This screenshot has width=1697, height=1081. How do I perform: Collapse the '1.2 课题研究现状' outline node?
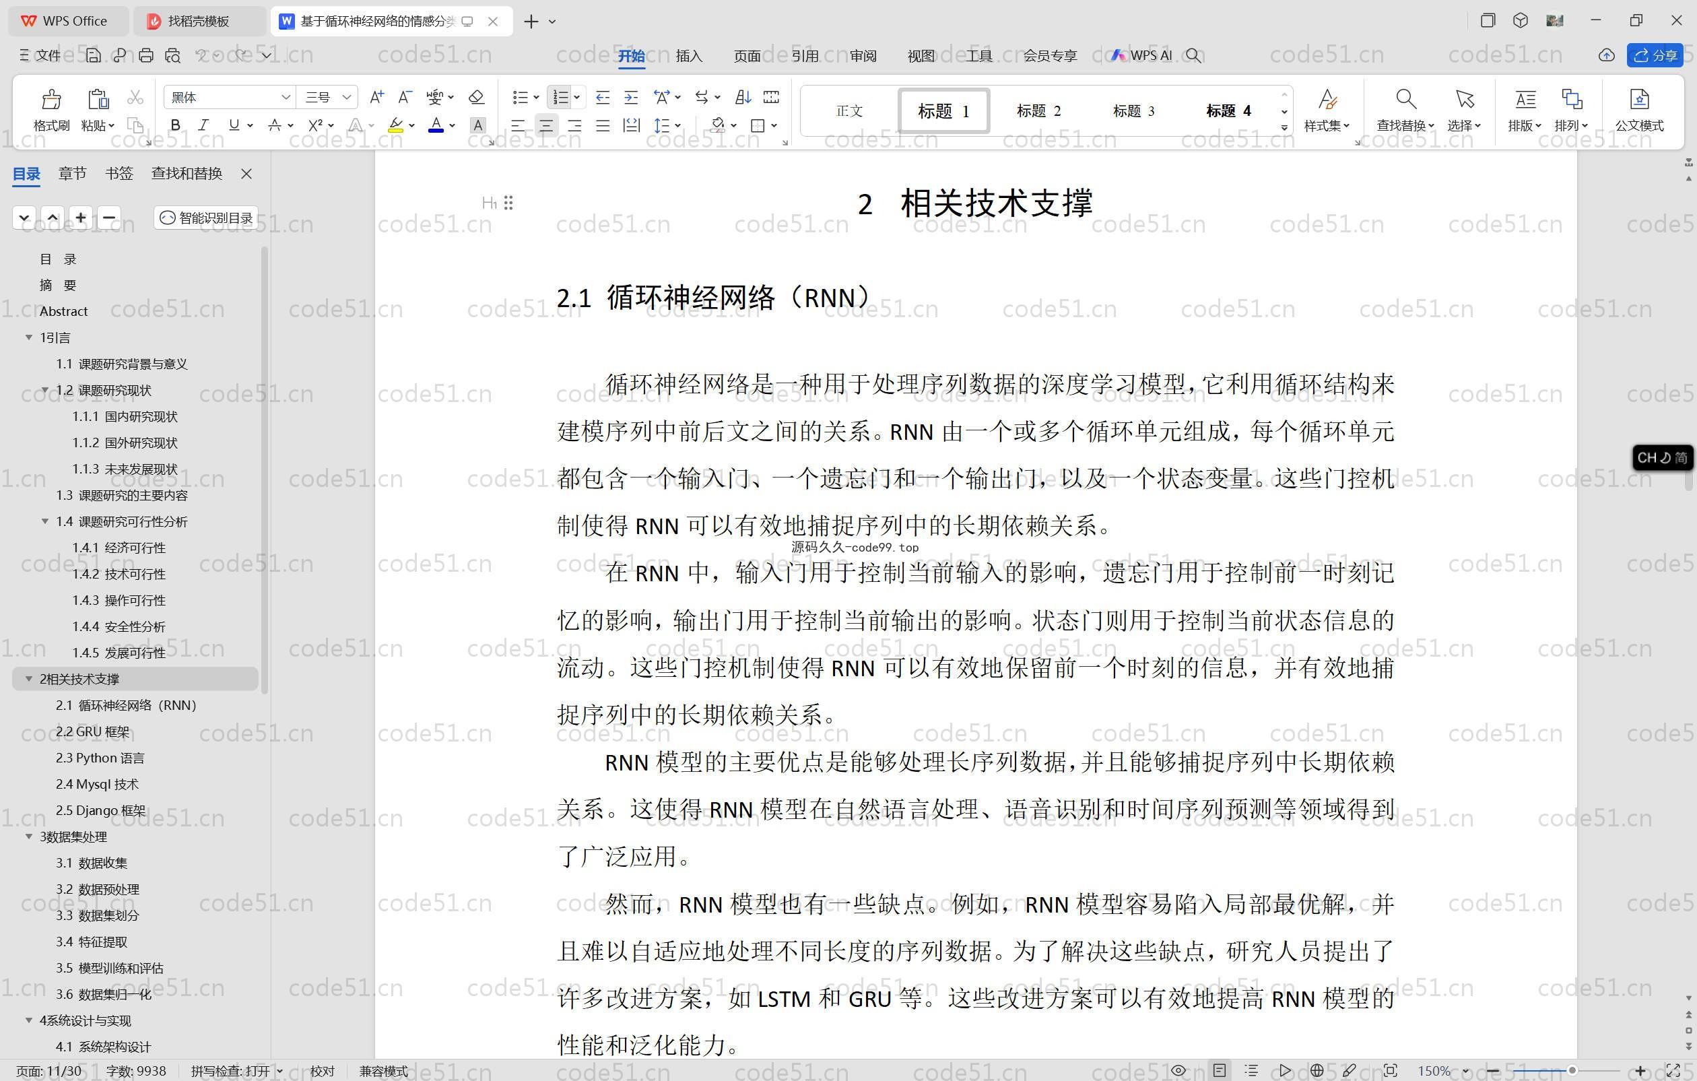45,390
